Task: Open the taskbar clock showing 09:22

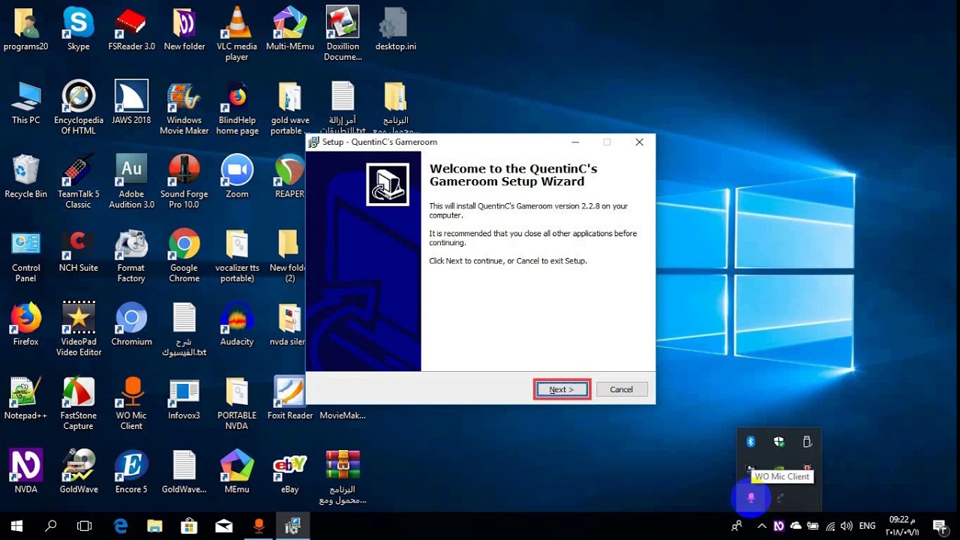Action: pyautogui.click(x=903, y=526)
